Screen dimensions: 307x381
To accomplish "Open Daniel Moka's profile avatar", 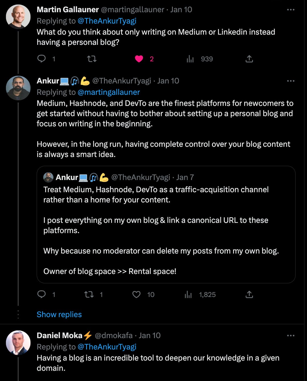I will (18, 343).
